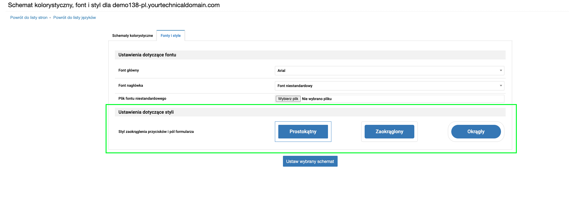Choose the Okrągły rounding style
This screenshot has width=569, height=197.
tap(476, 132)
